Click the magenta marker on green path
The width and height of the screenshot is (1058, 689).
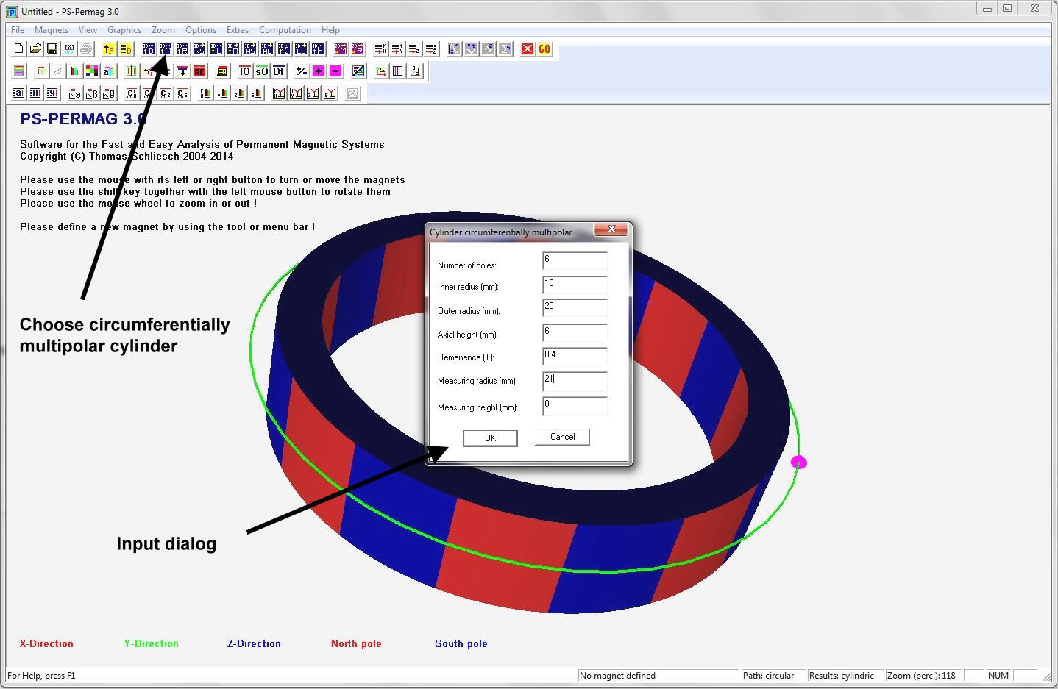(x=799, y=463)
